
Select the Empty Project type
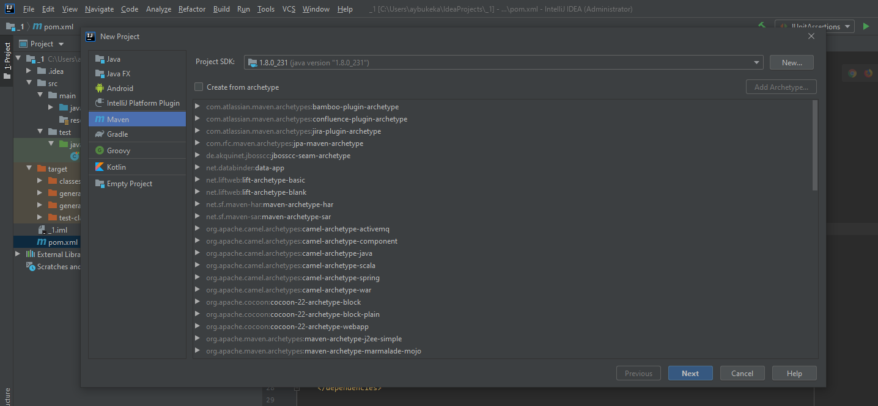137,184
